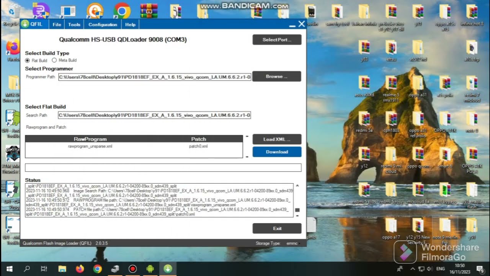Open the y91 enable flash folder
Viewport: 490px width, 276px height.
tap(472, 196)
